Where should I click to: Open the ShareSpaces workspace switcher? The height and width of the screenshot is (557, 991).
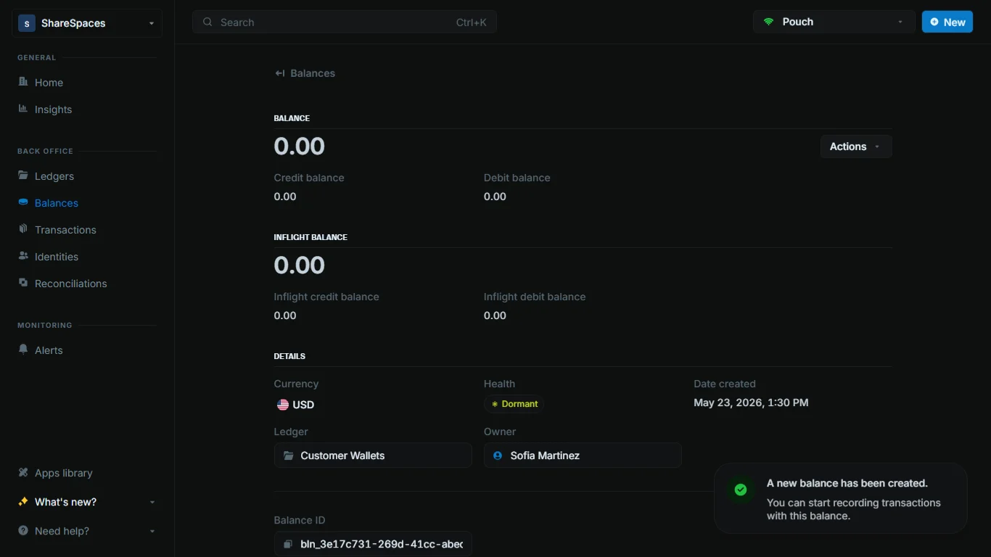click(87, 23)
